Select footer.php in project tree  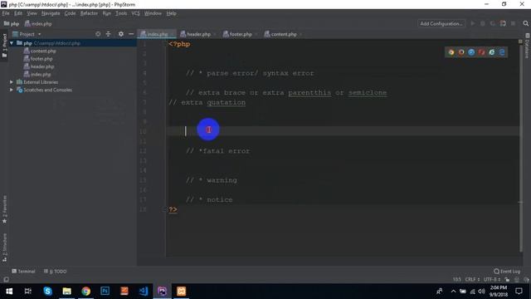coord(38,59)
